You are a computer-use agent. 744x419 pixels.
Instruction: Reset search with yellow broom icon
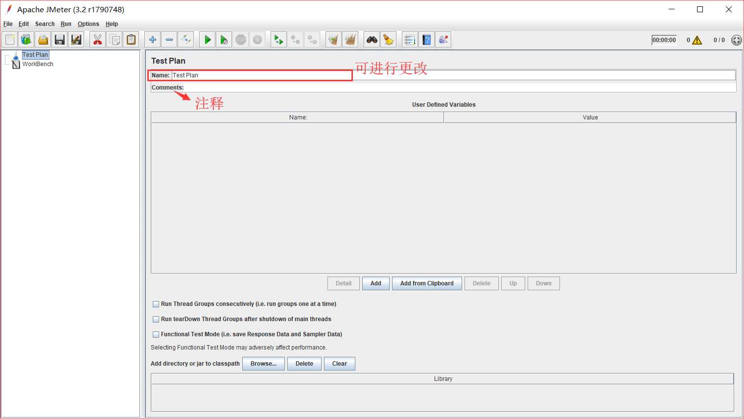click(389, 40)
